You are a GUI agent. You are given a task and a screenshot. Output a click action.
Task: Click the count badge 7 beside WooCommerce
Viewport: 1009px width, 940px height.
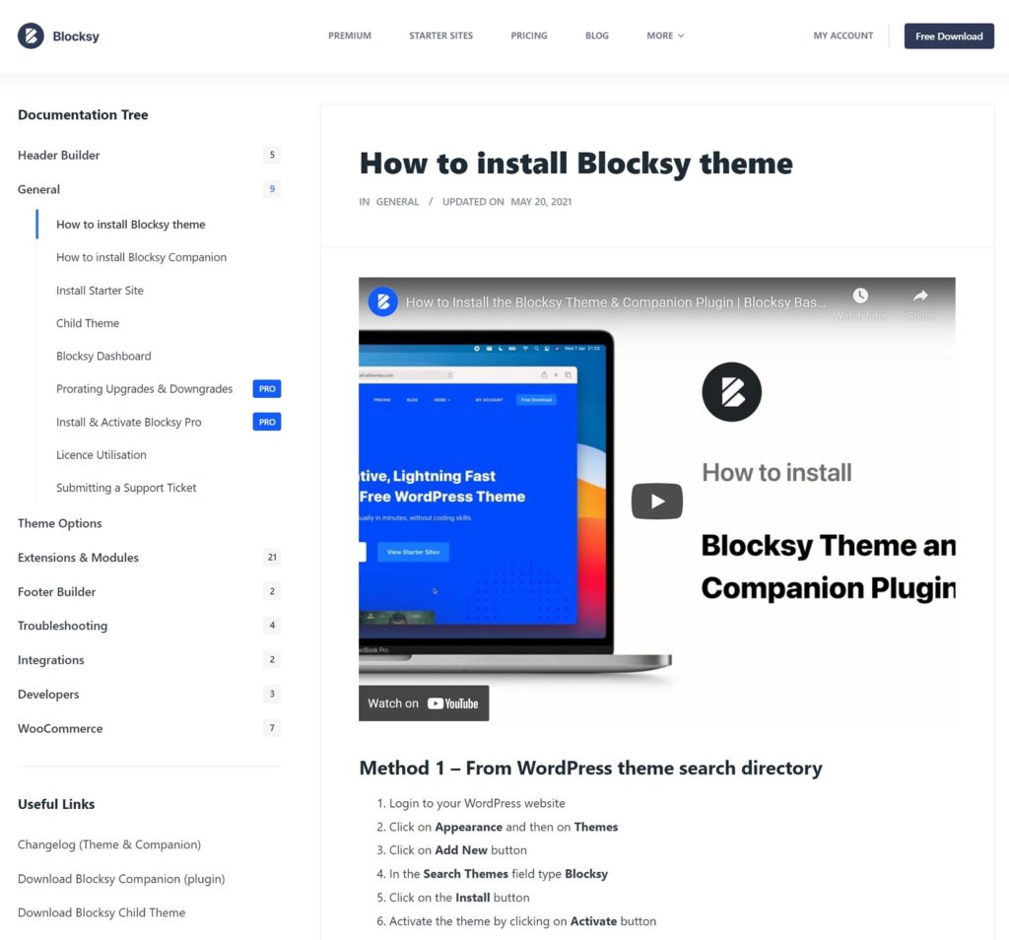(x=272, y=728)
